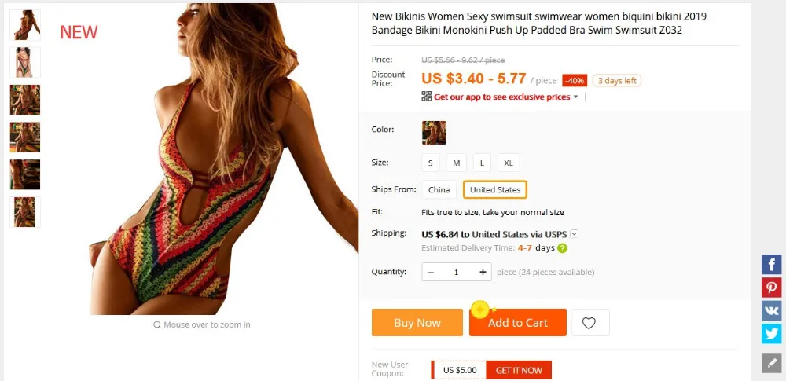Decrease quantity with minus button

431,272
